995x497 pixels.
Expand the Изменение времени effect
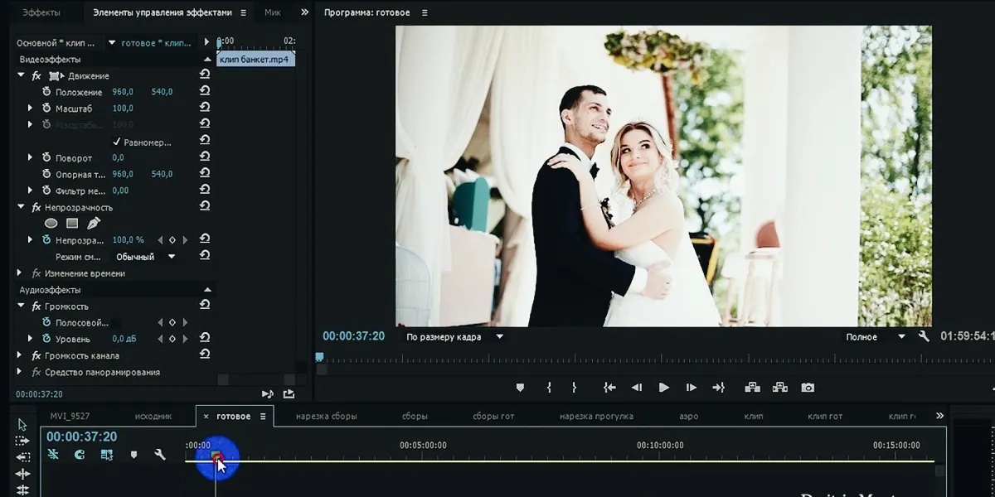coord(20,273)
